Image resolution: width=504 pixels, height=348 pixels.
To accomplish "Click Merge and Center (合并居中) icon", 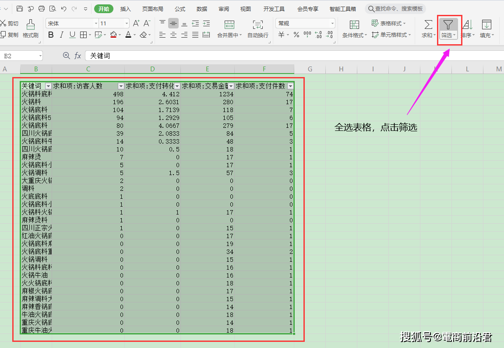I will [229, 24].
